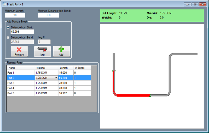Image resolution: width=209 pixels, height=133 pixels.
Task: Click the Material column header
Action: point(47,68)
